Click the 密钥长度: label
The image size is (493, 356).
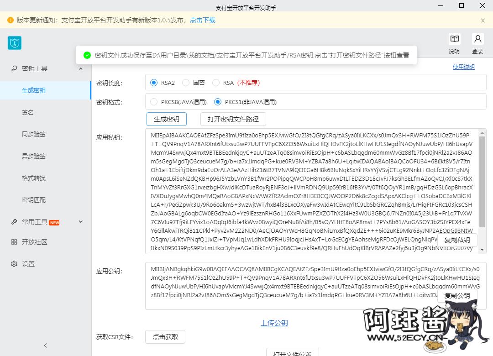coord(110,83)
